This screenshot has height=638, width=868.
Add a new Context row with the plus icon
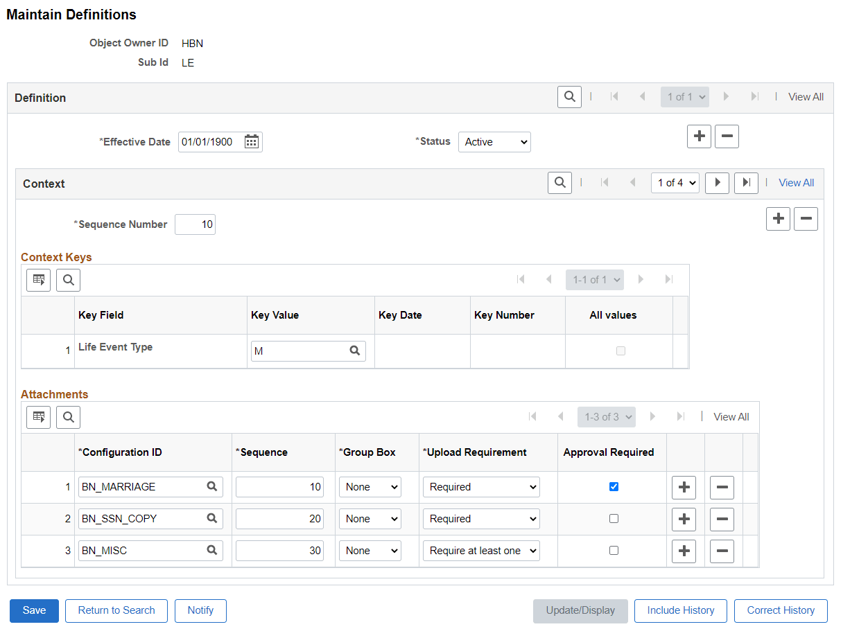point(777,218)
